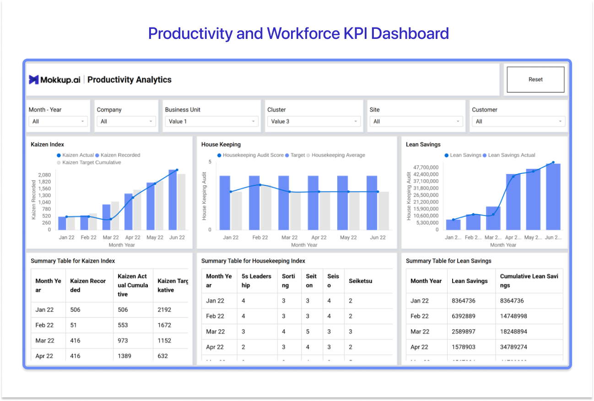The image size is (594, 401).
Task: Click the Jan 22 blue bar in Kaizen chart
Action: (x=62, y=223)
